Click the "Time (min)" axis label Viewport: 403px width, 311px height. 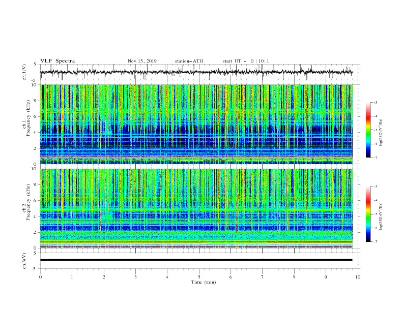[x=204, y=282]
